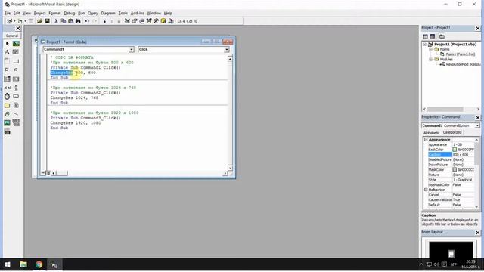This screenshot has width=484, height=272.
Task: Open the Object Browser from the toolbar
Action: pos(149,21)
